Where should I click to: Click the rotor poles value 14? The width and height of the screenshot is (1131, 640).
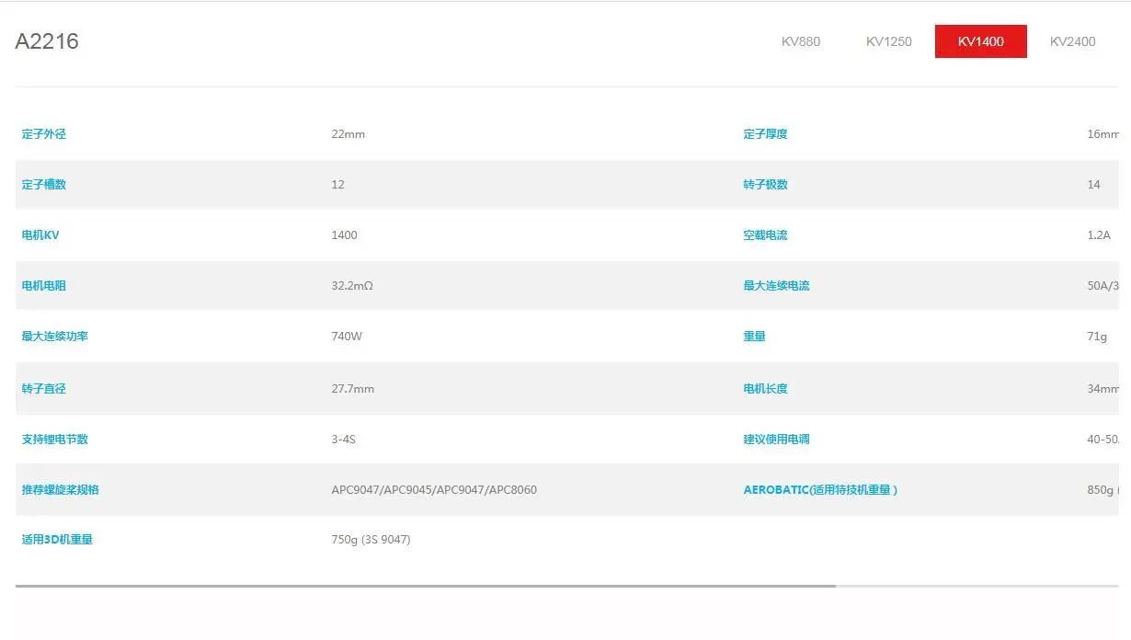click(1094, 185)
